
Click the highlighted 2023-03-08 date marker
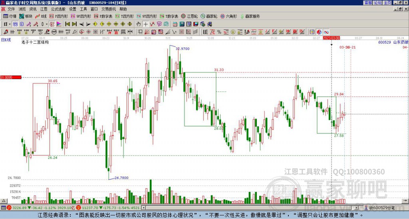tap(331, 38)
